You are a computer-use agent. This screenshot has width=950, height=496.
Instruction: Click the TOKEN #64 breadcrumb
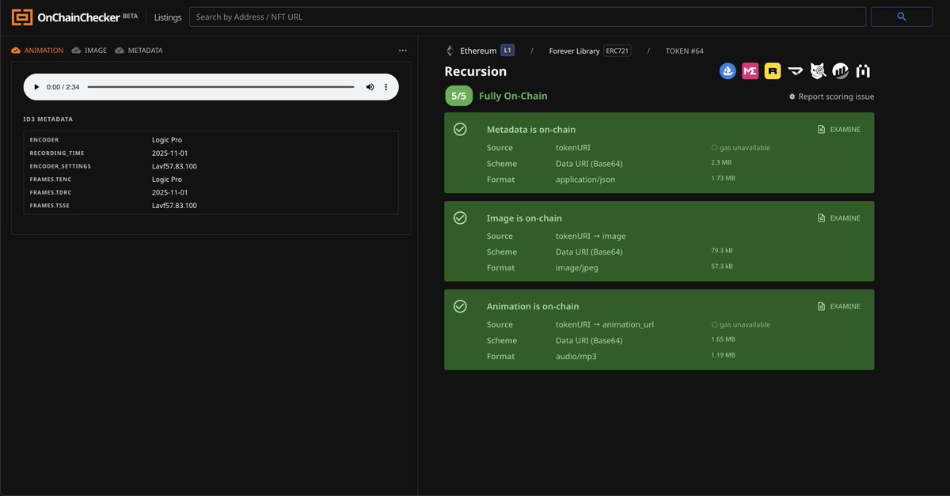point(685,51)
